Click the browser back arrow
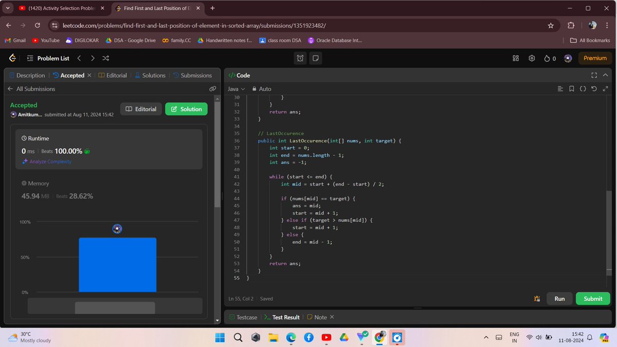The height and width of the screenshot is (347, 617). (x=9, y=25)
